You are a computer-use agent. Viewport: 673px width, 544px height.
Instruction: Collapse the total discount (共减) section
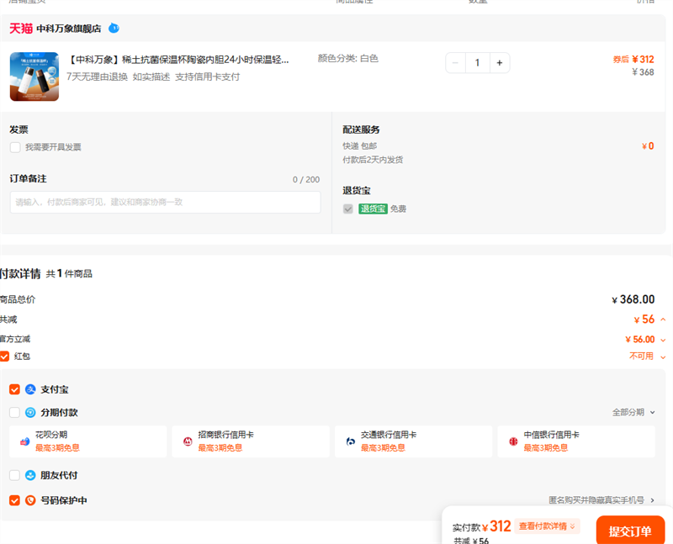click(x=663, y=320)
